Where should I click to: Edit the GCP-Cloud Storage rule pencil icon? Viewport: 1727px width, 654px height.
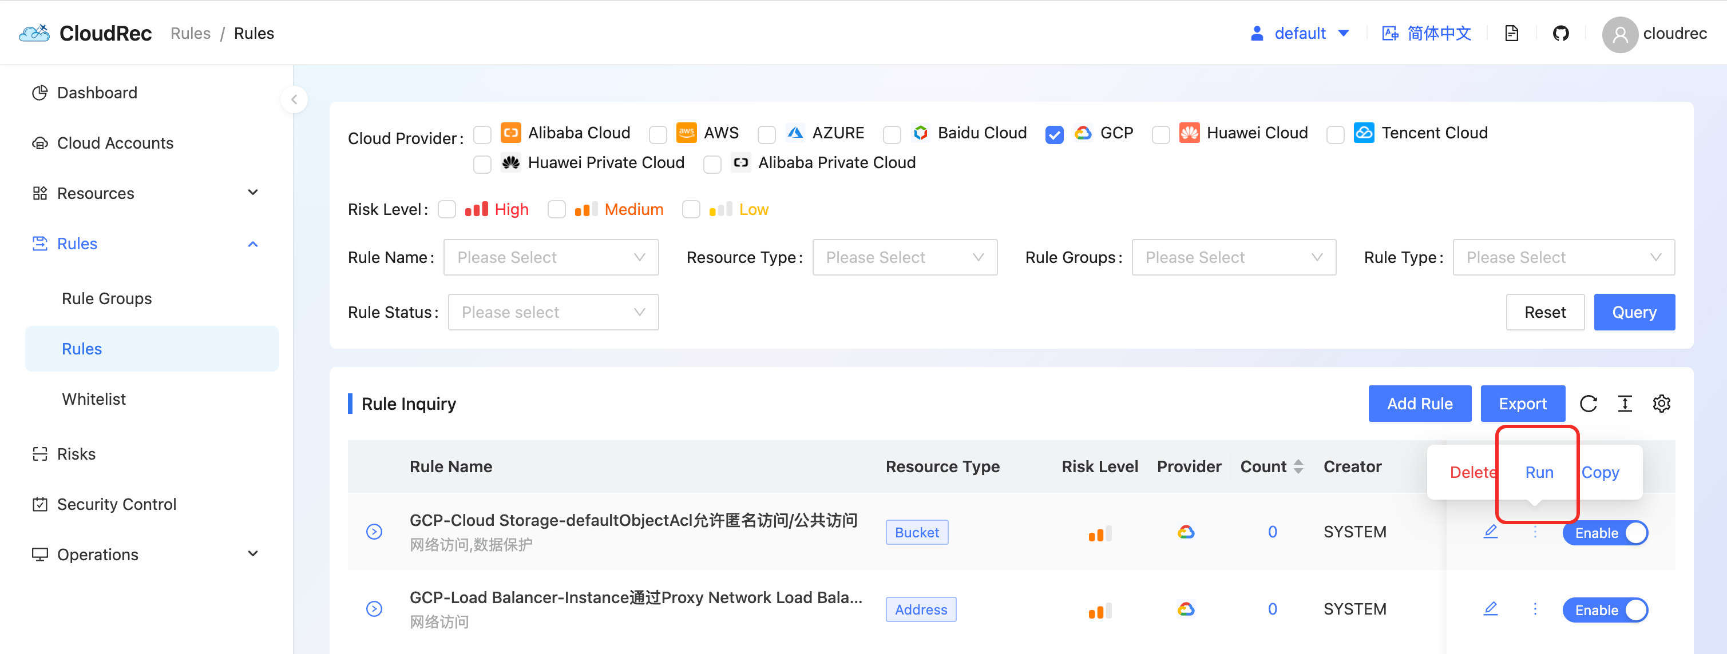coord(1490,532)
